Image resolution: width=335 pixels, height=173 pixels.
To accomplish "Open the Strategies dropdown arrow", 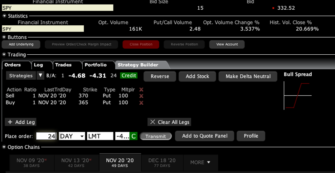I will click(x=40, y=76).
